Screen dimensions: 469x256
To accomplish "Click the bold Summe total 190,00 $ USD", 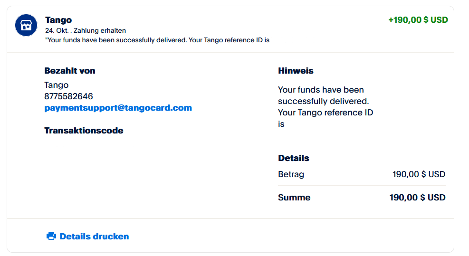I will pos(417,198).
